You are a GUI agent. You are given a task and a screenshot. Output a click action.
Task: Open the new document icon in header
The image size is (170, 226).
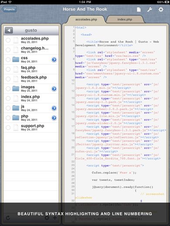pyautogui.click(x=139, y=10)
